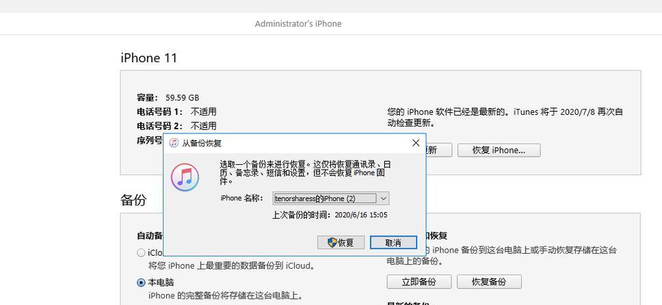
Task: Click the 立即备份 button
Action: pyautogui.click(x=419, y=282)
